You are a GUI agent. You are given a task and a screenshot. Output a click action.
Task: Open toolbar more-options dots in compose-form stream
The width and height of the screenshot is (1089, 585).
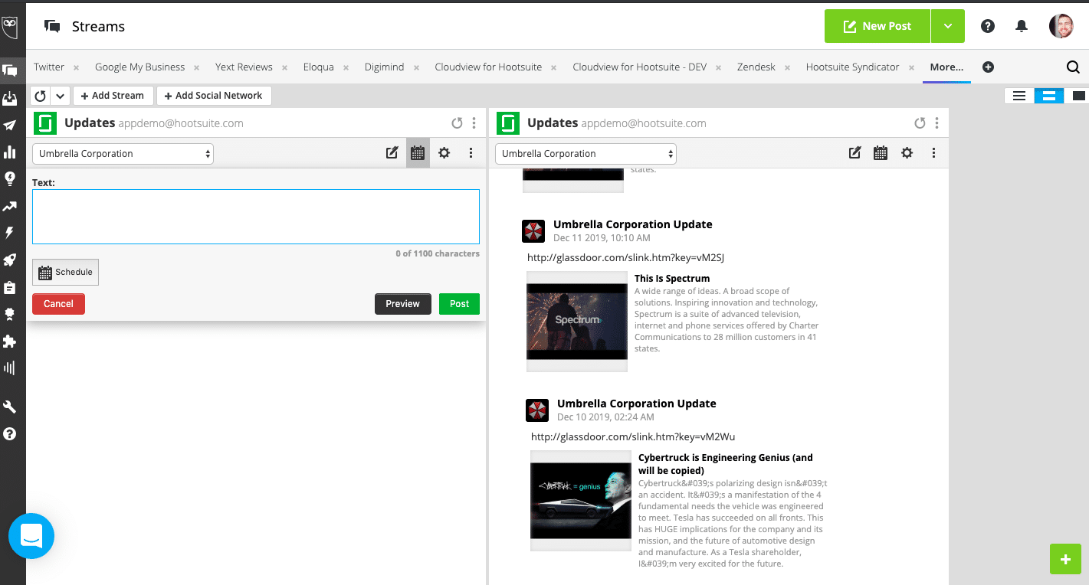coord(471,153)
